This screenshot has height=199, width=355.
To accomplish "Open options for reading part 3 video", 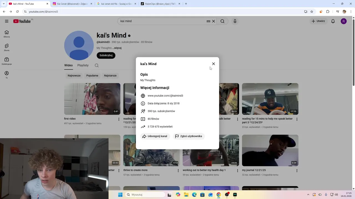I will pos(297,119).
